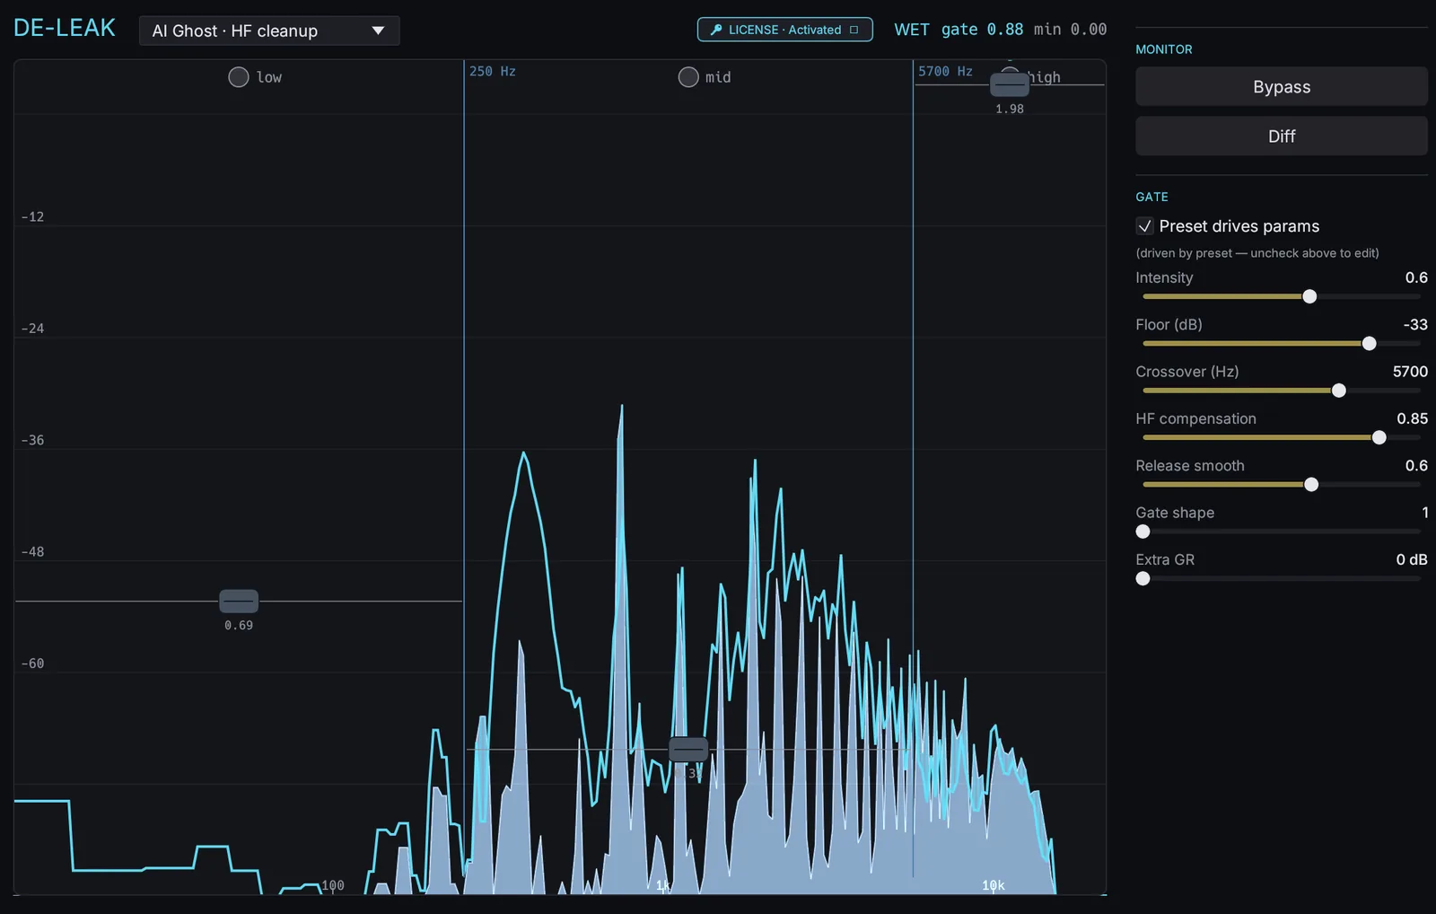Uncheck the Preset drives params checkbox
Viewport: 1436px width, 914px height.
pyautogui.click(x=1144, y=226)
